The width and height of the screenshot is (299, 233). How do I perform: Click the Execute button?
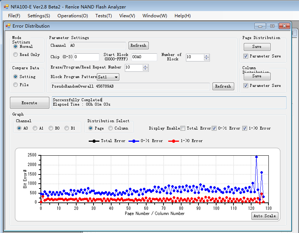29,103
